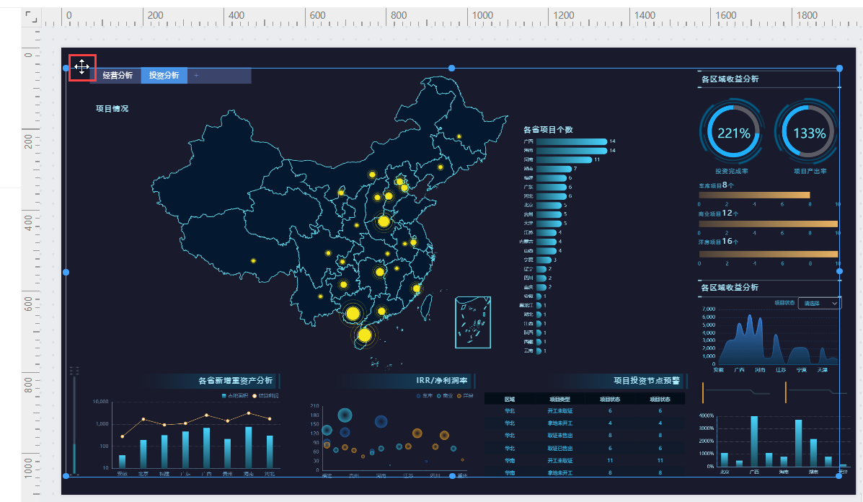The image size is (863, 502).
Task: Click the 拿地未开工 cell in the row with 4
Action: point(559,423)
